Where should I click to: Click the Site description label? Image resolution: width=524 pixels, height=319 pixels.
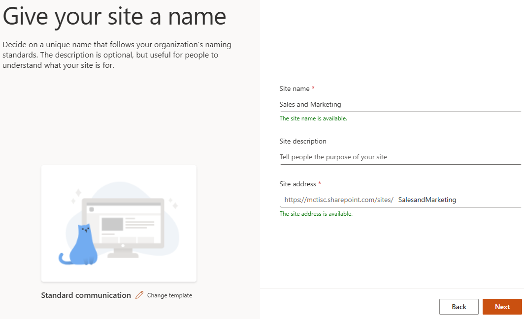point(303,142)
